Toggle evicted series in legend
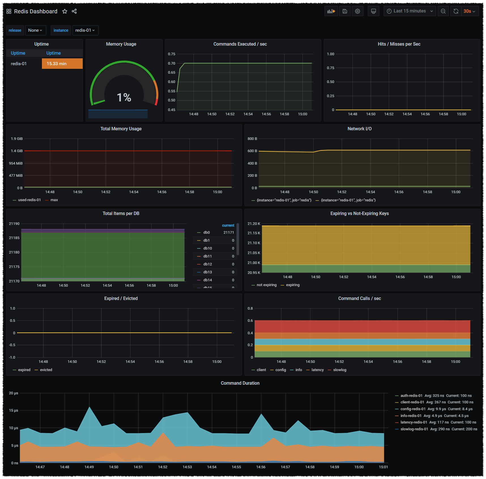Viewport: 486px width, 479px height. tap(46, 370)
